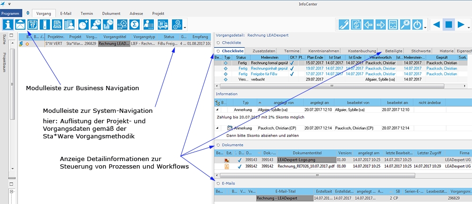Open the bar chart with clock icon
472x204 pixels.
tap(108, 25)
